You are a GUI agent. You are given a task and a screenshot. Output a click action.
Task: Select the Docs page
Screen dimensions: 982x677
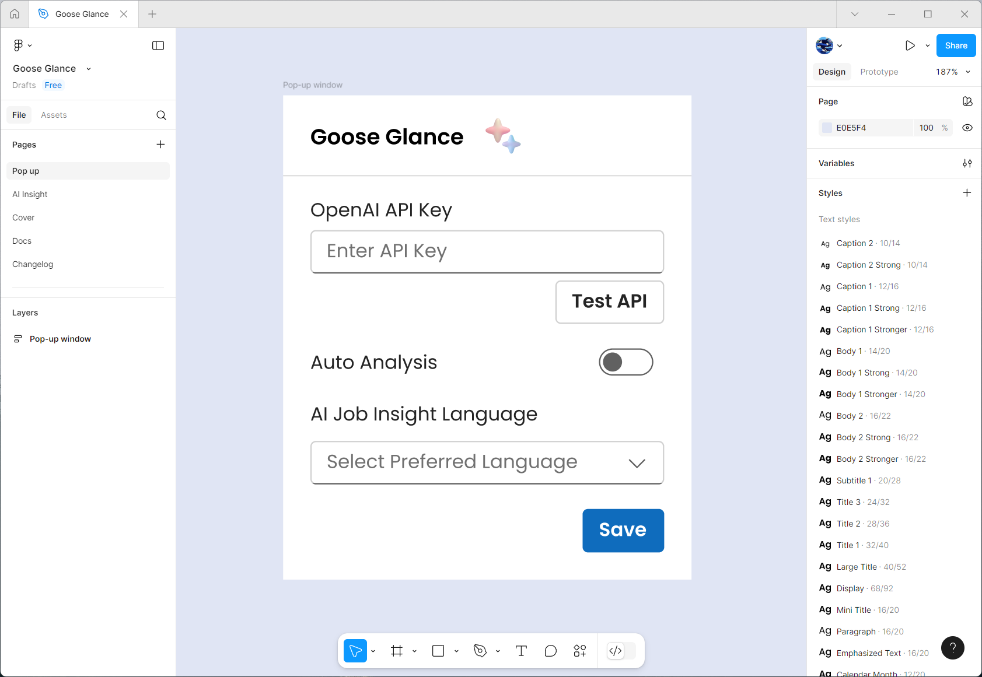pyautogui.click(x=88, y=241)
